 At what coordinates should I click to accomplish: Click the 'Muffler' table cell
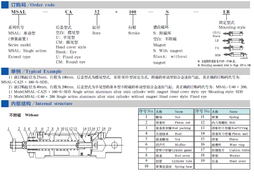pyautogui.click(x=174, y=145)
